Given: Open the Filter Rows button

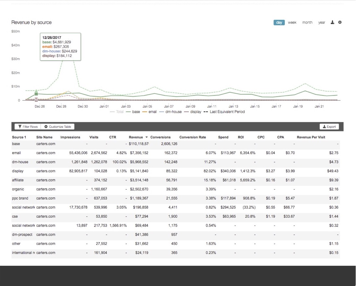Looking at the screenshot, I should (x=28, y=127).
